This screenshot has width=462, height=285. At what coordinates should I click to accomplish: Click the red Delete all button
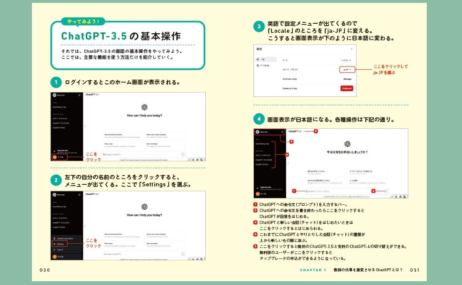(x=347, y=88)
